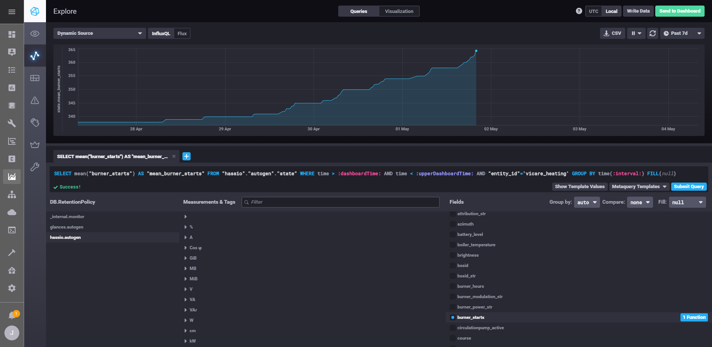Viewport: 712px width, 347px height.
Task: Click the Submit Query button
Action: tap(689, 187)
